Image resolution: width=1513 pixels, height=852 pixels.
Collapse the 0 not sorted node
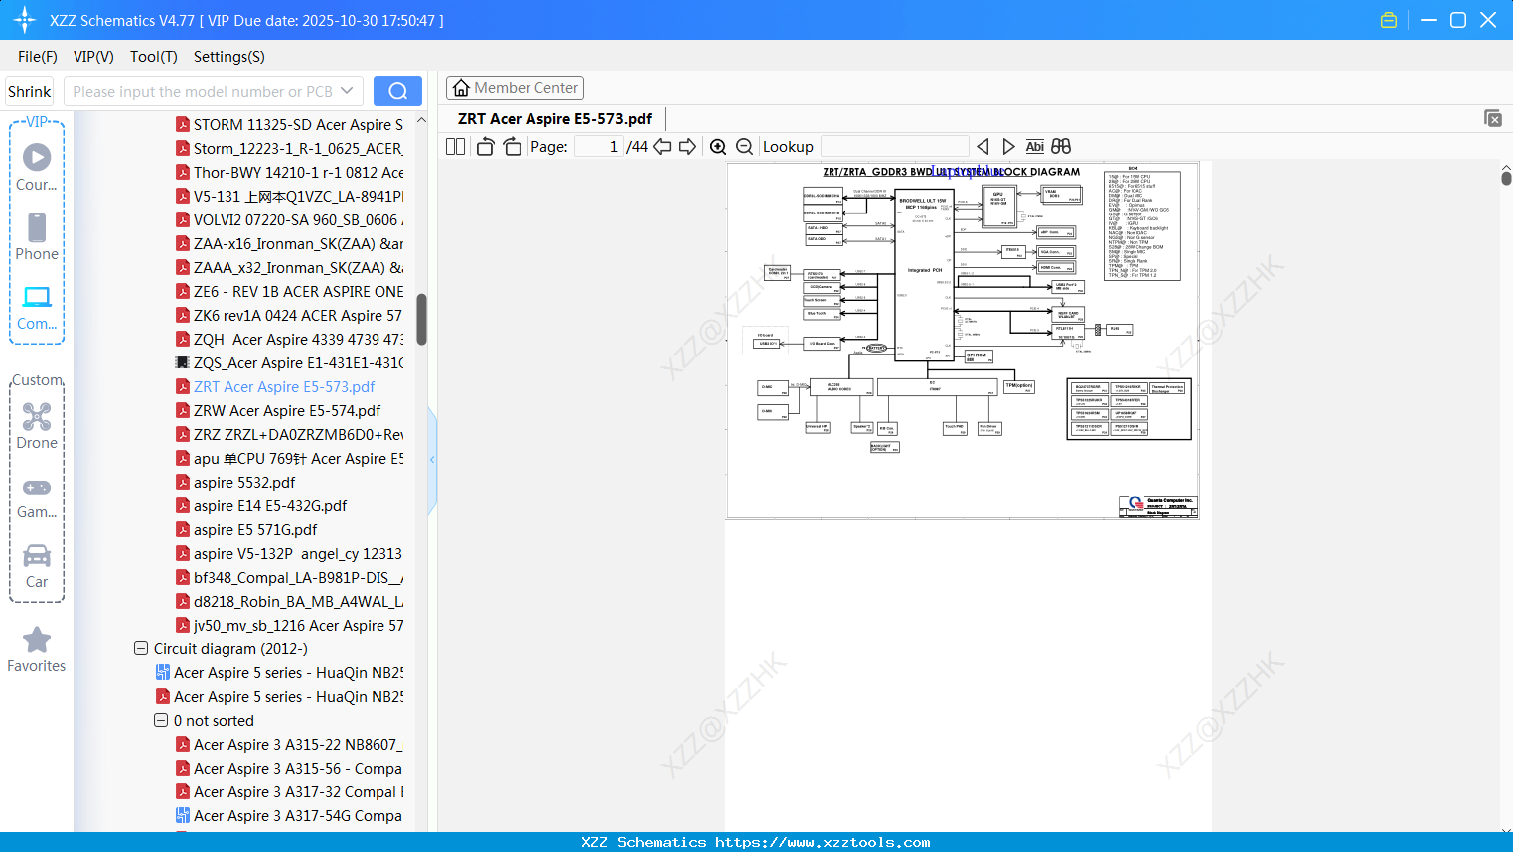(161, 720)
